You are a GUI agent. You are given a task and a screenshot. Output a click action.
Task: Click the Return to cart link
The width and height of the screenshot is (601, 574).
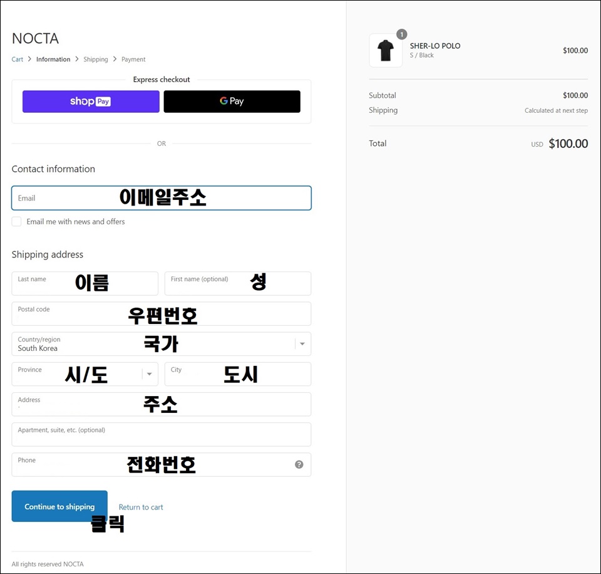[141, 507]
